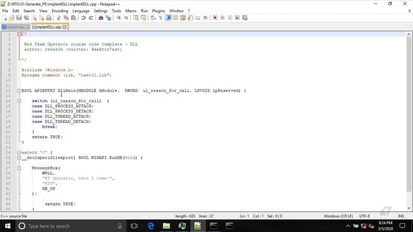Click UTF-8 encoding in status bar
The image size is (413, 232).
point(365,216)
